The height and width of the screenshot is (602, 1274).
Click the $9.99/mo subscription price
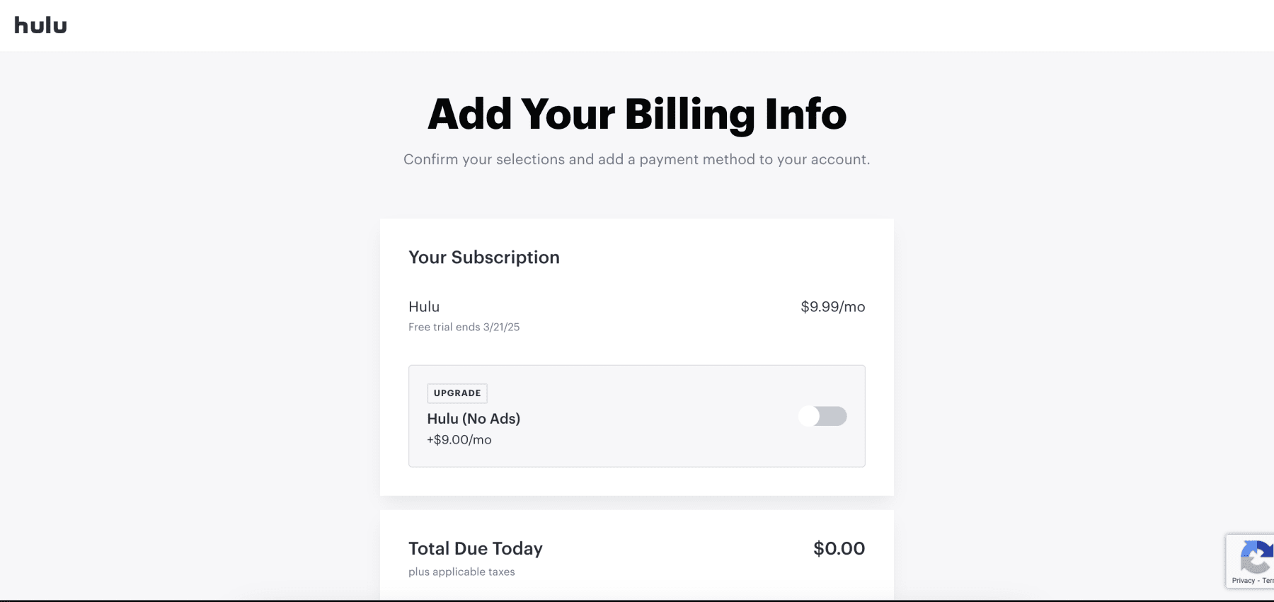832,307
